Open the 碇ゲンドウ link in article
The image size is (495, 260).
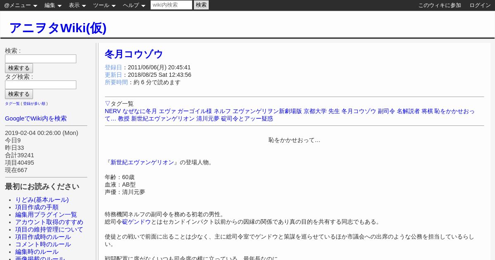tap(137, 222)
